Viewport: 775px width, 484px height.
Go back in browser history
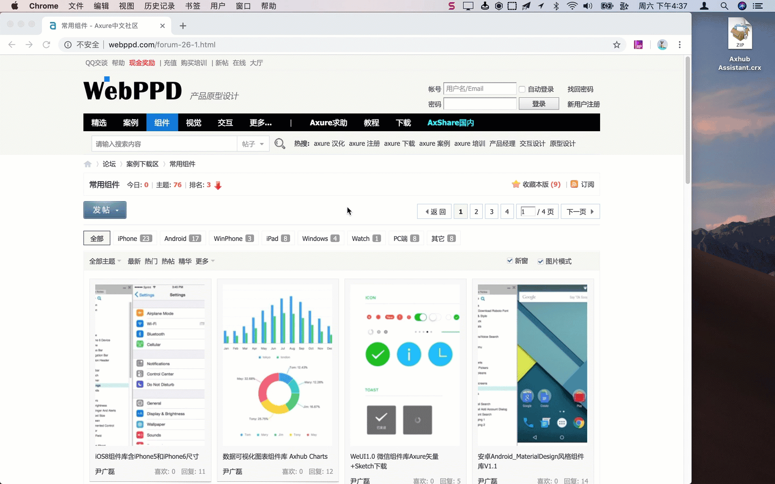[x=12, y=45]
